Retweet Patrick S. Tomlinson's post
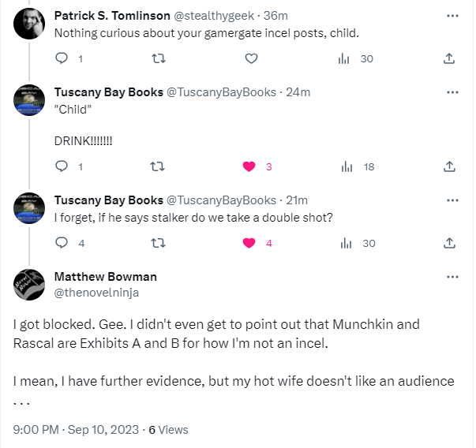The image size is (476, 448). point(157,58)
